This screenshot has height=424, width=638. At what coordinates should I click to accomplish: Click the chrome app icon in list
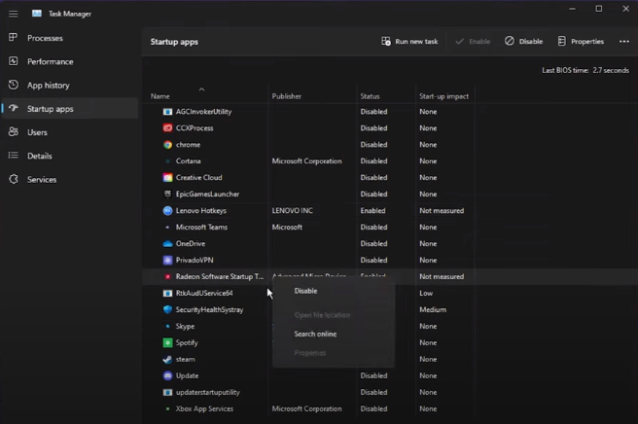(x=167, y=145)
